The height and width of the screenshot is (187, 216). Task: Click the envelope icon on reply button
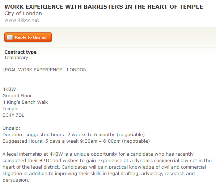pos(10,37)
